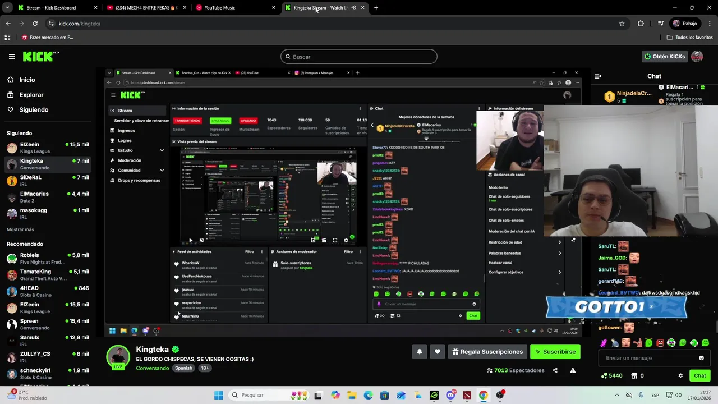Viewport: 718px width, 404px height.
Task: Open the Kick hamburger sidebar menu
Action: [12, 57]
